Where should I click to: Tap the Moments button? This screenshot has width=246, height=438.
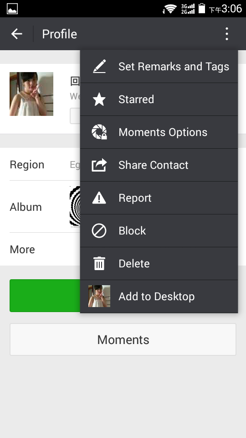[123, 339]
